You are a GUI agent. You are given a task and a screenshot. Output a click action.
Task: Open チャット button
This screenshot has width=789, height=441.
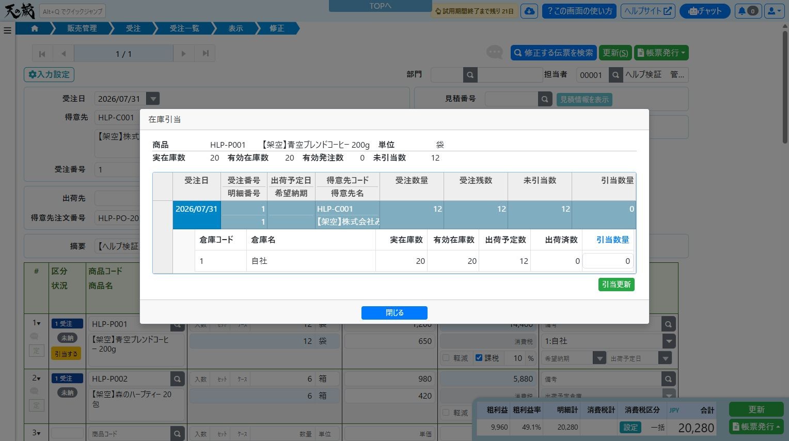click(705, 11)
